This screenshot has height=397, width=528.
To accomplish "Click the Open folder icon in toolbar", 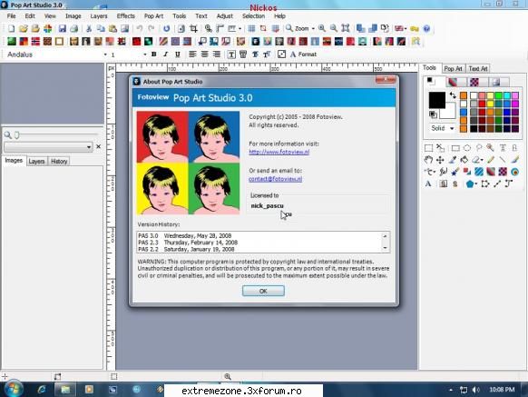I will pos(24,29).
